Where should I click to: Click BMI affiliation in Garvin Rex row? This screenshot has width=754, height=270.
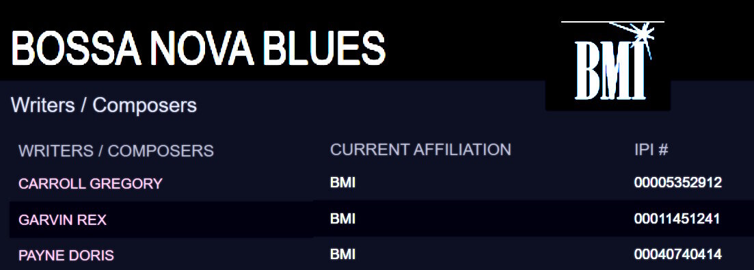coord(343,219)
